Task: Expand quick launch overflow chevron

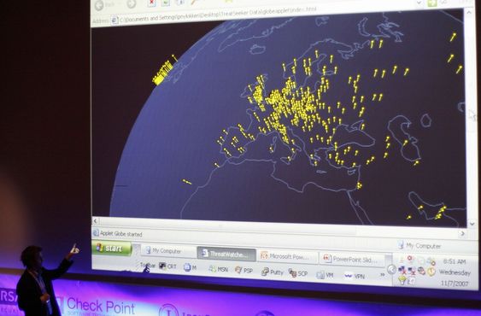Action: coord(382,275)
